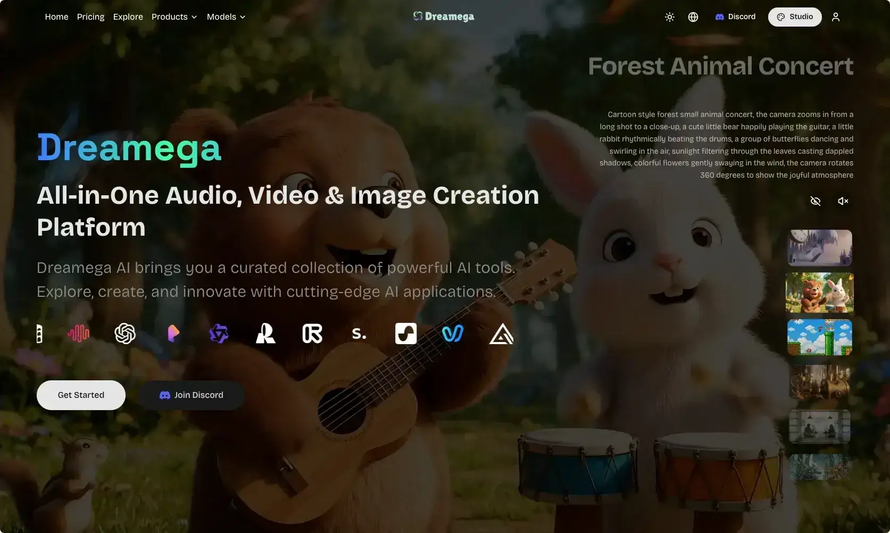890x533 pixels.
Task: Click the white square wave logo
Action: [x=406, y=334]
